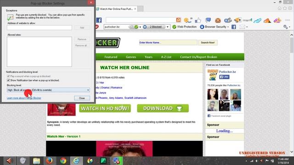
Task: Click the browser home icon
Action: pyautogui.click(x=279, y=8)
